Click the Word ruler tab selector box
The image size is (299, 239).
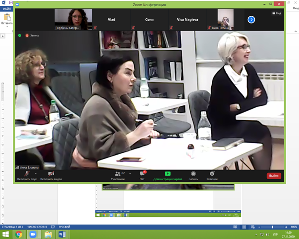click(3, 36)
